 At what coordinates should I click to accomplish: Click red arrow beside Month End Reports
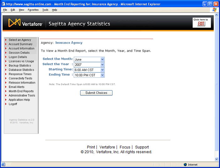(x=6, y=91)
